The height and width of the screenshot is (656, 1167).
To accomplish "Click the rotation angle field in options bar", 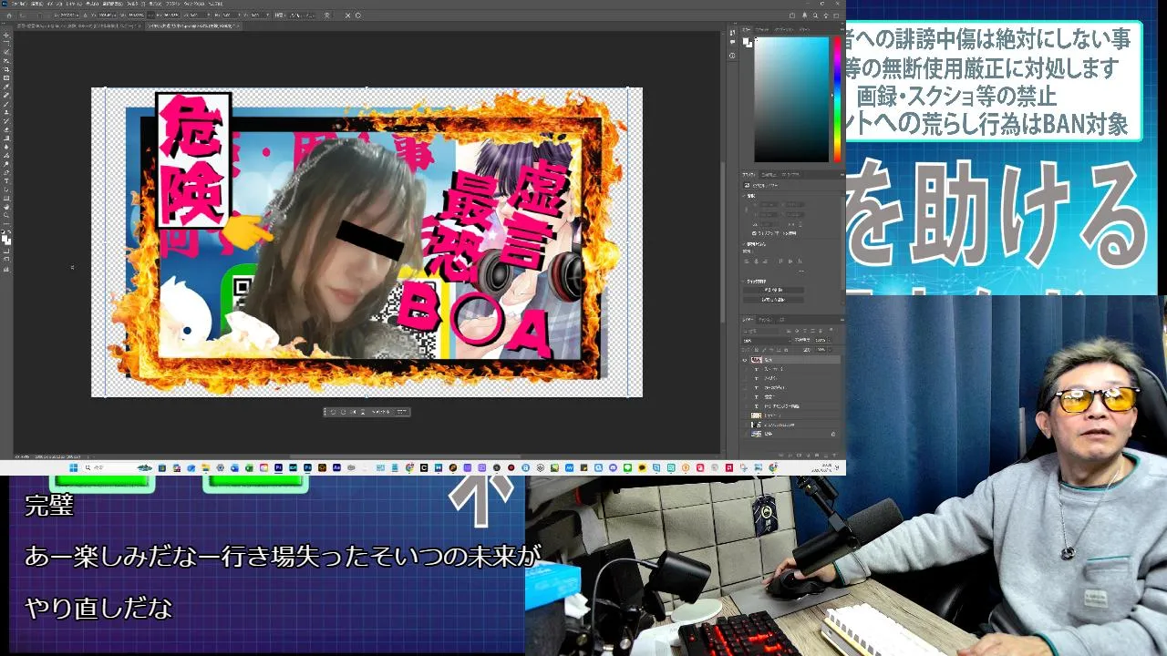I will pyautogui.click(x=197, y=15).
